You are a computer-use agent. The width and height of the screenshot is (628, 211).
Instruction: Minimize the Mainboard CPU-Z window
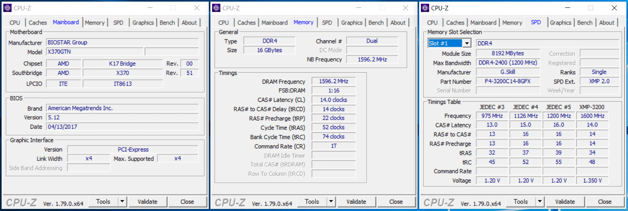coord(150,8)
